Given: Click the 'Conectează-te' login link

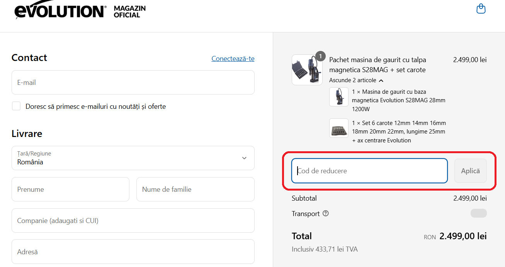Looking at the screenshot, I should click(x=233, y=58).
